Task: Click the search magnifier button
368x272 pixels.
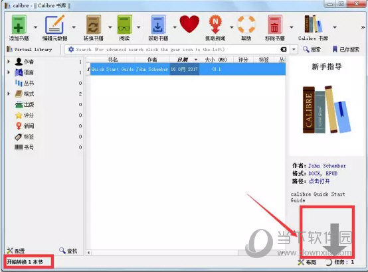Action: click(312, 49)
